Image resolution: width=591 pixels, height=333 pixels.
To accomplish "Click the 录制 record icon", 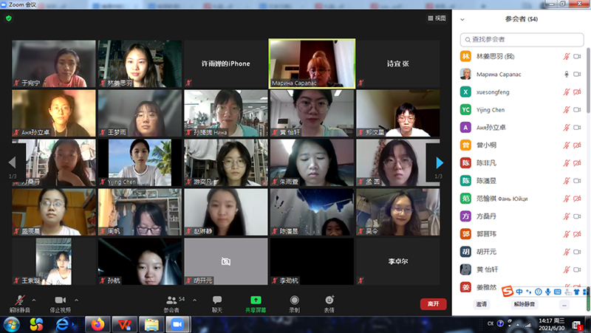I will click(x=295, y=300).
